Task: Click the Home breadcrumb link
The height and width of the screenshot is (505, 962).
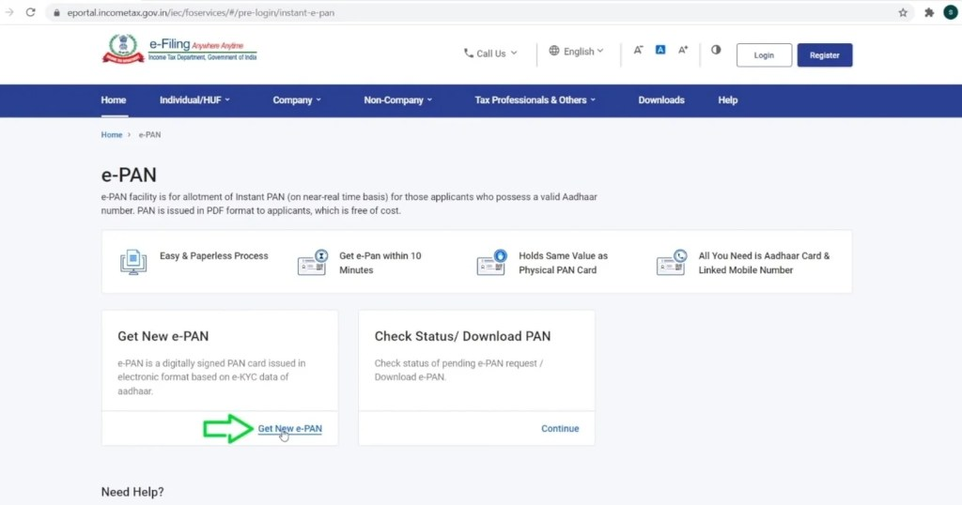Action: 112,135
